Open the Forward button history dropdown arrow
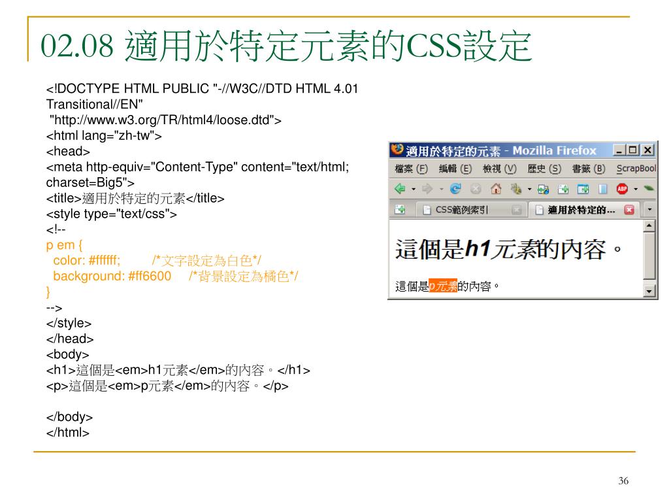Image resolution: width=669 pixels, height=502 pixels. point(442,189)
